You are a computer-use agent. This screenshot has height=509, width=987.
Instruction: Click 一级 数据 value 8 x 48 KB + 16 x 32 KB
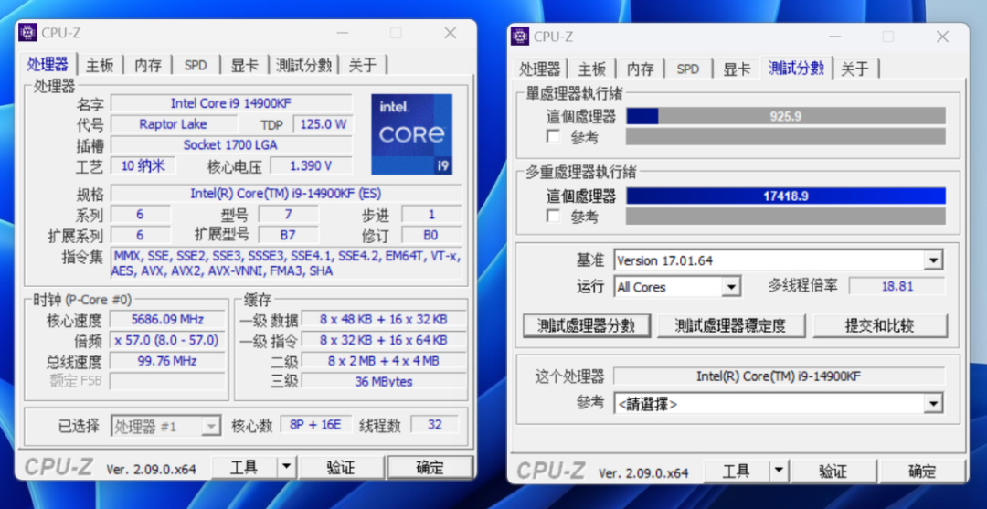pos(384,319)
